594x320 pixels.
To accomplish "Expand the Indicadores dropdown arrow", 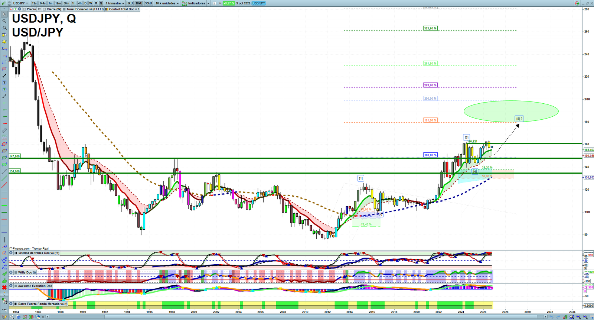I will (x=208, y=3).
